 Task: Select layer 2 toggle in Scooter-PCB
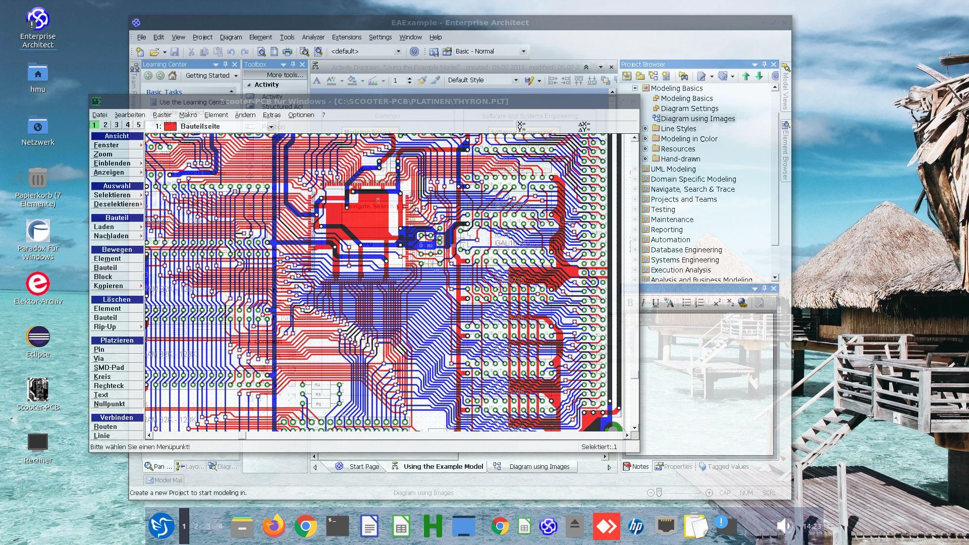(105, 125)
